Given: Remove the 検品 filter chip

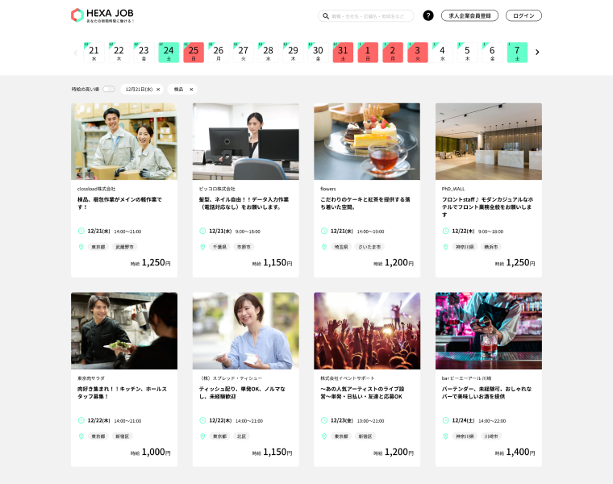Looking at the screenshot, I should 191,90.
